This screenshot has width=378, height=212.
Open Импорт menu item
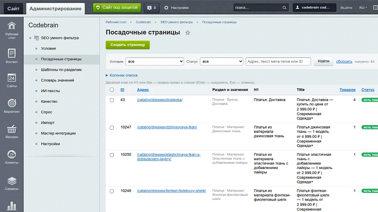(48, 122)
